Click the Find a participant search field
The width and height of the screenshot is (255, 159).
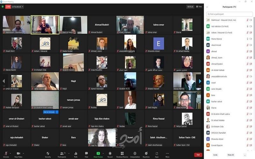pos(229,14)
